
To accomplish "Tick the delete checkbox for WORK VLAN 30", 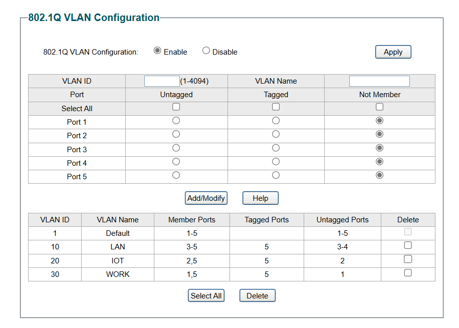I will [x=408, y=273].
